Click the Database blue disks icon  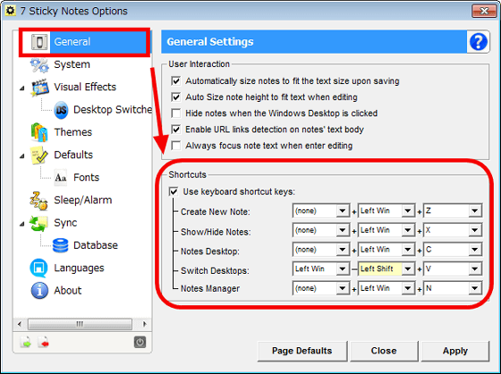(x=61, y=245)
